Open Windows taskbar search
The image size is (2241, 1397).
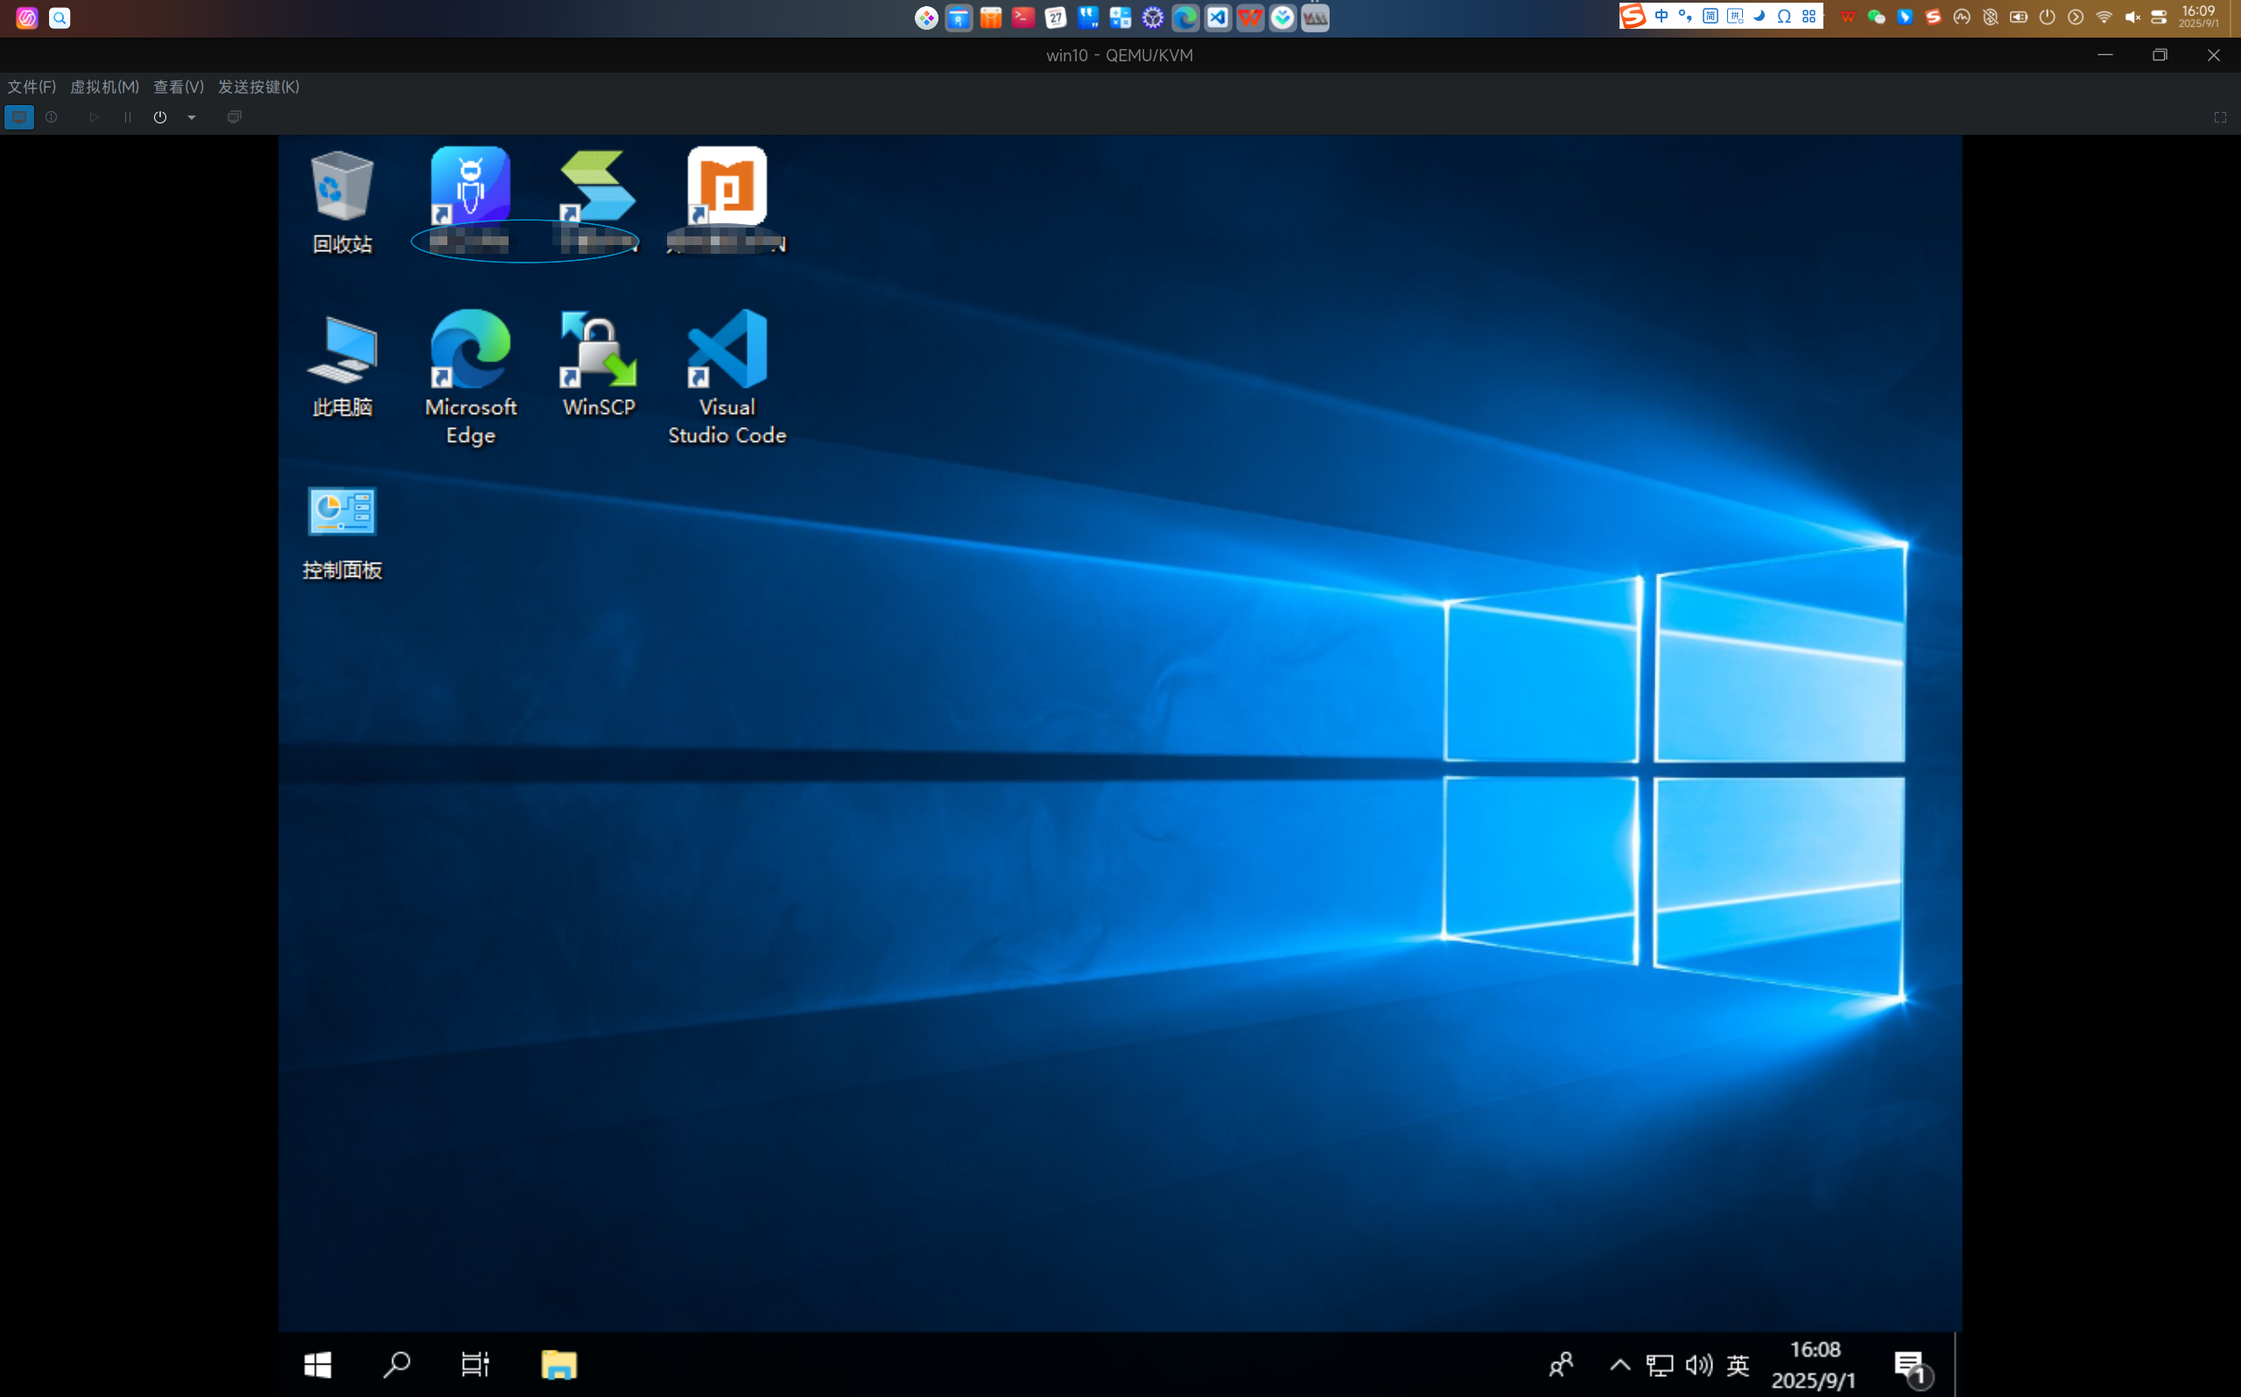point(397,1365)
